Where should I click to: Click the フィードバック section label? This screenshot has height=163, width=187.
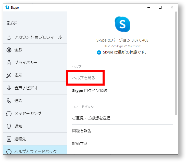click(83, 107)
